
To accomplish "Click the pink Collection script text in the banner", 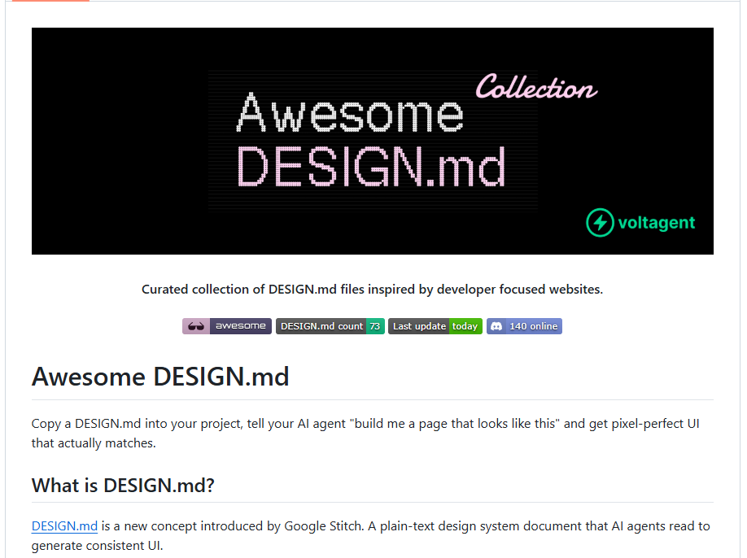I will coord(536,87).
